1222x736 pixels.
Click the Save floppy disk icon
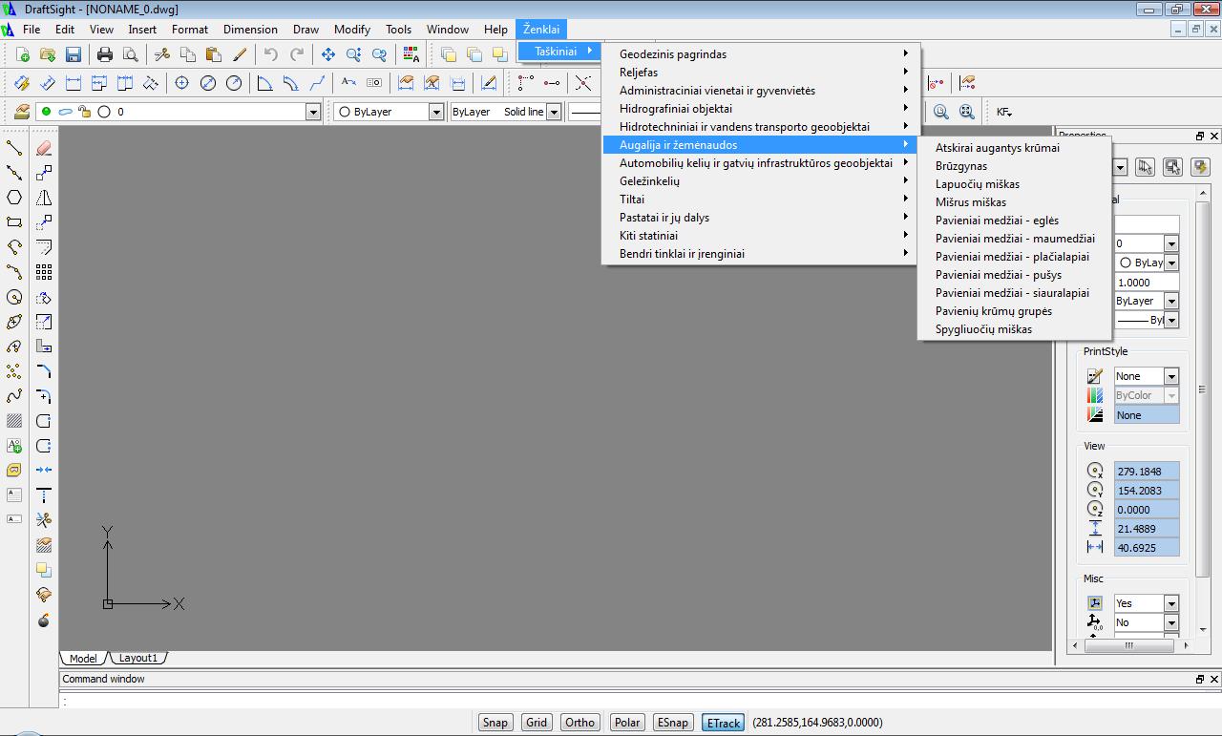[73, 54]
